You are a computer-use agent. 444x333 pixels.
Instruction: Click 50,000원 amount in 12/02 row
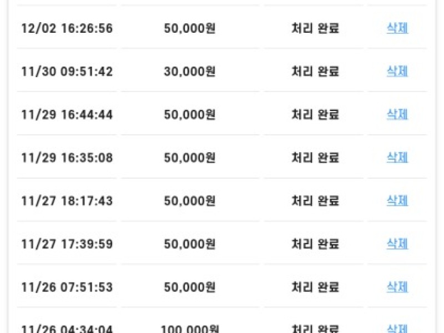(x=190, y=28)
